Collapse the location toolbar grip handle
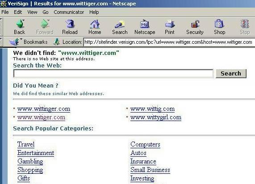 pos(1,42)
